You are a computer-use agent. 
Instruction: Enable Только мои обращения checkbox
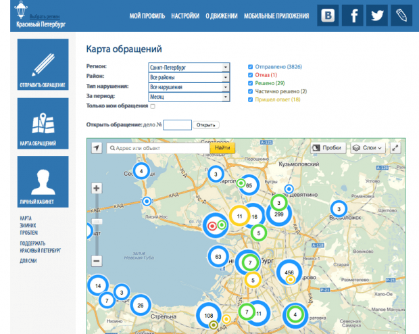tap(153, 106)
